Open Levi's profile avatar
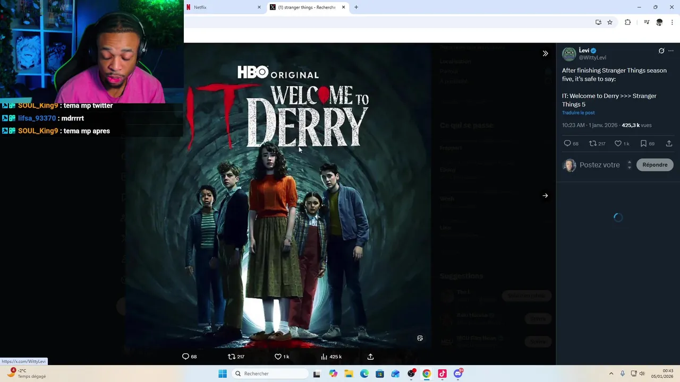The height and width of the screenshot is (382, 680). (569, 54)
